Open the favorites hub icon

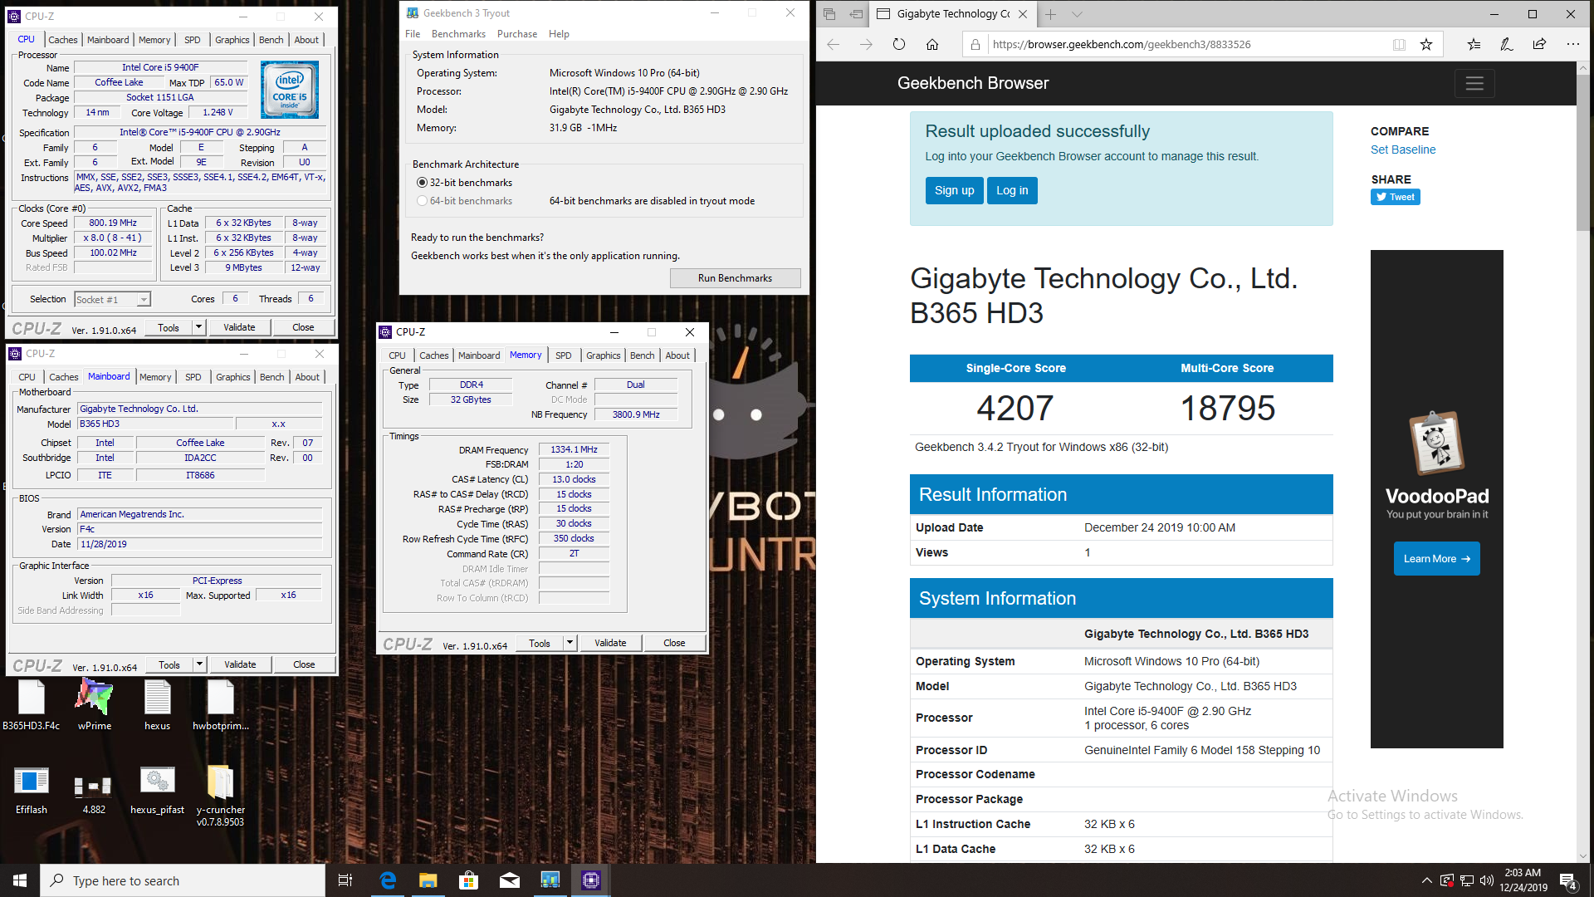[1474, 45]
